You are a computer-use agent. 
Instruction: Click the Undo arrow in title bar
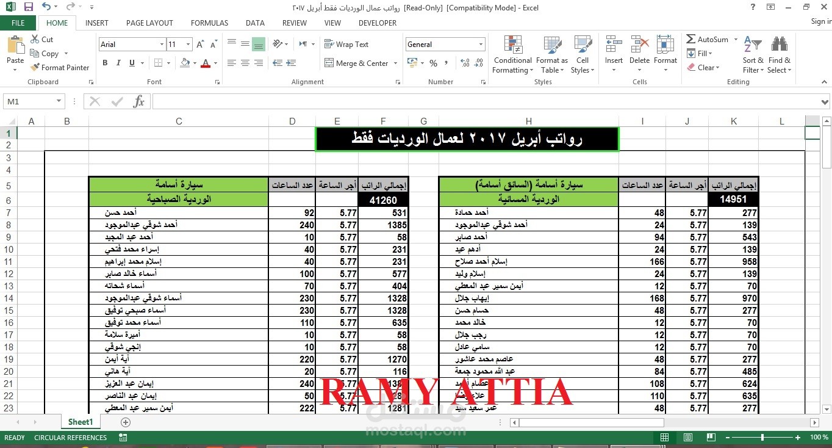[x=47, y=7]
